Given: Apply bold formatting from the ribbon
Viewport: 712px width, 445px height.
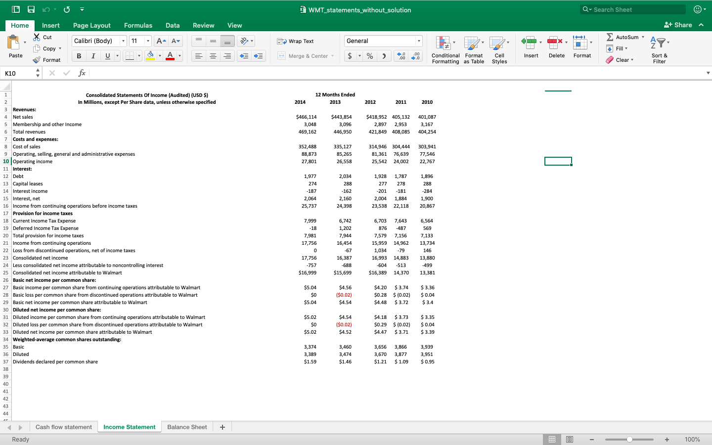Looking at the screenshot, I should click(x=78, y=56).
